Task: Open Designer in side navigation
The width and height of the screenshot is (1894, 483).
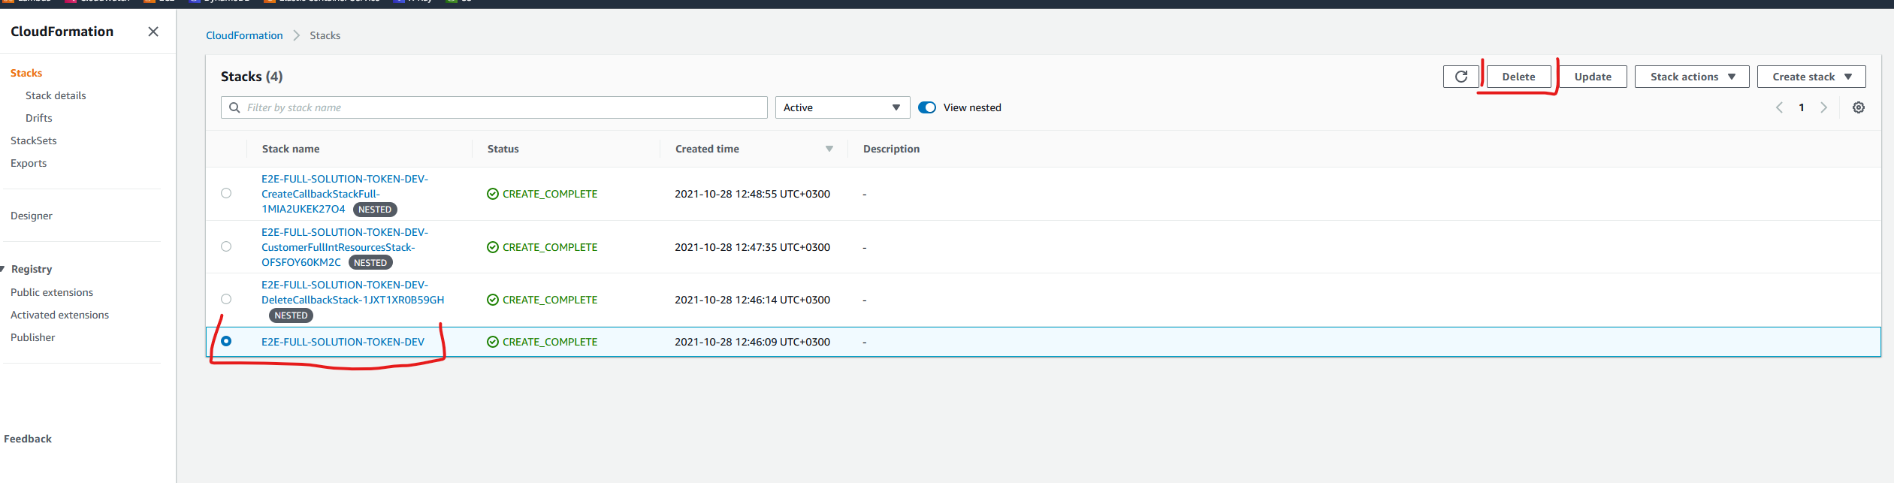Action: click(x=32, y=216)
